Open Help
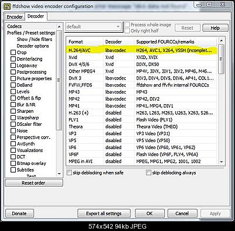This screenshot has width=235, height=231. tap(215, 28)
